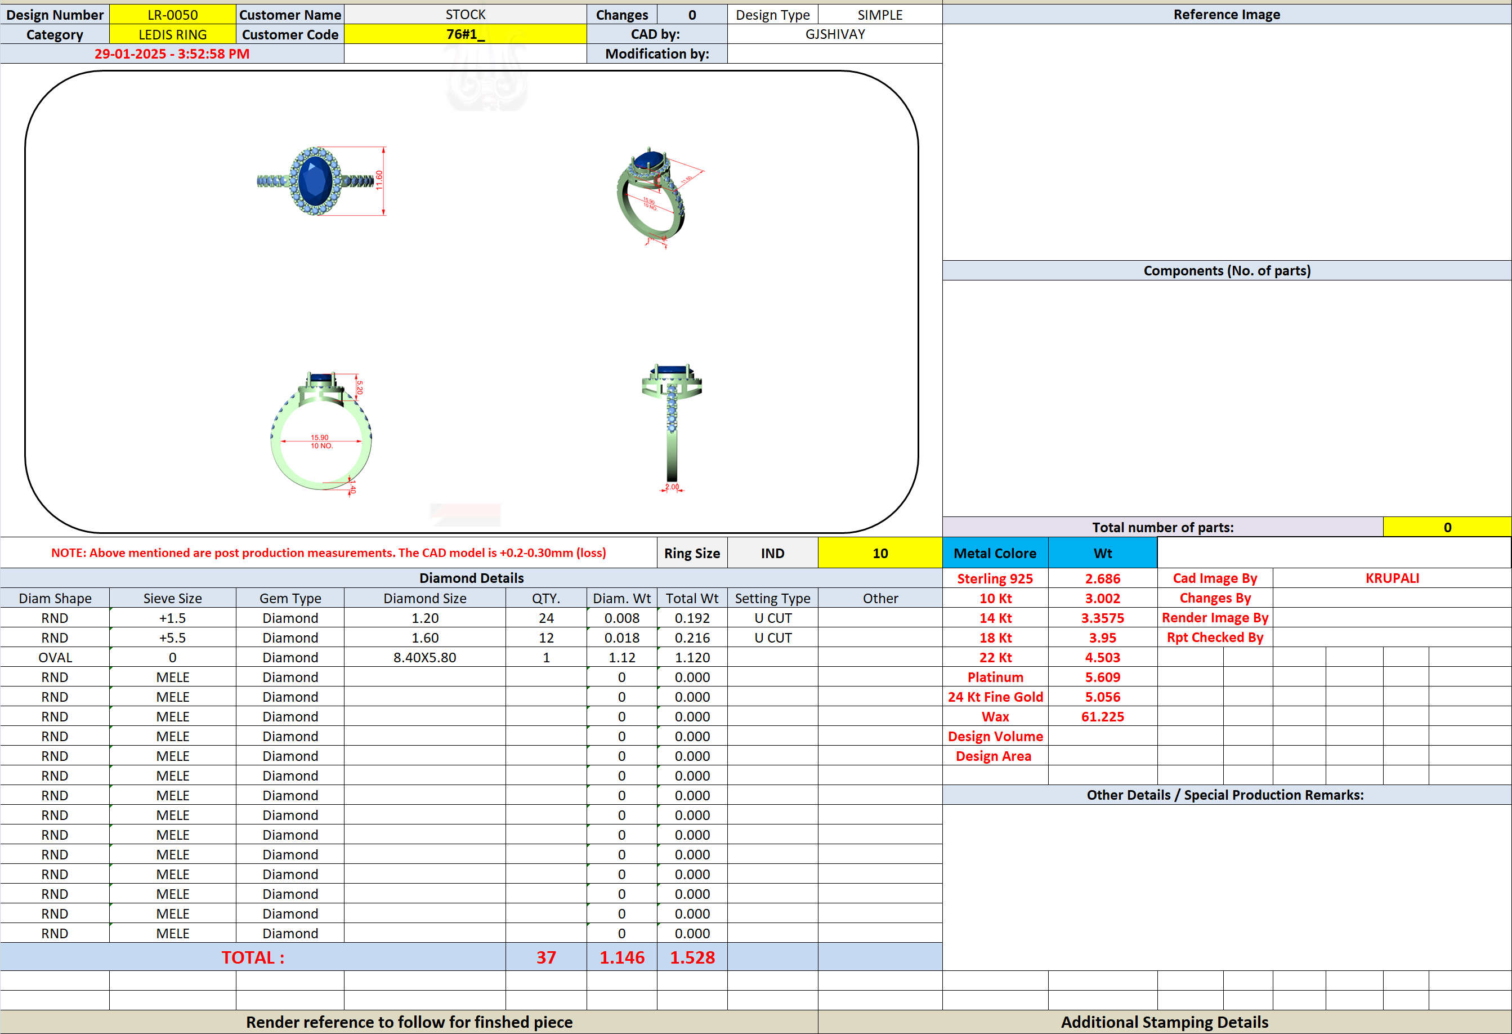Click Other Details / Special Production Remarks header
The width and height of the screenshot is (1512, 1034).
[x=1227, y=795]
